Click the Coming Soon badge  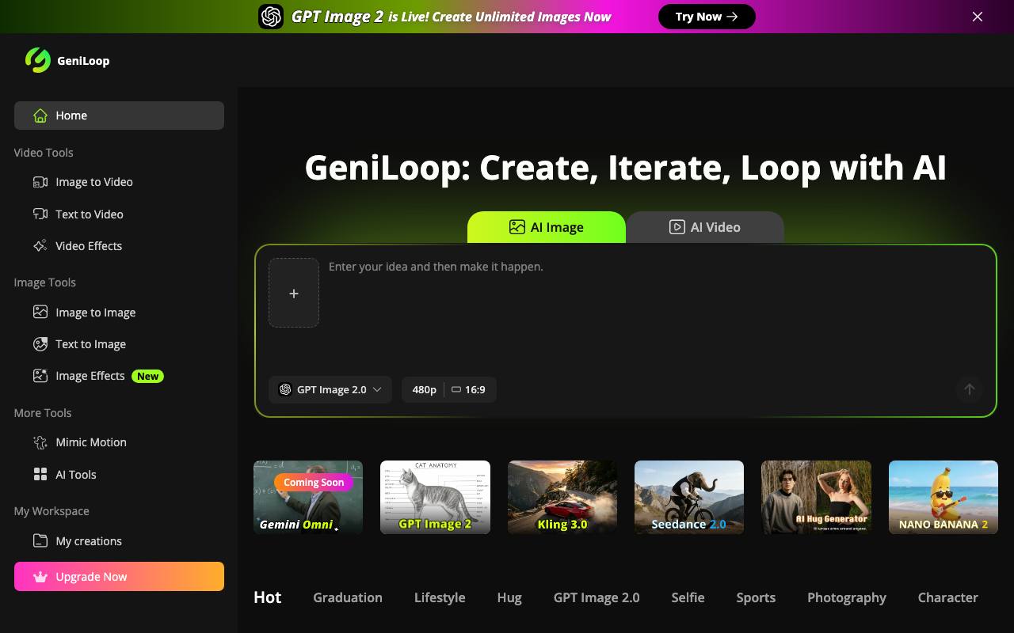(314, 482)
